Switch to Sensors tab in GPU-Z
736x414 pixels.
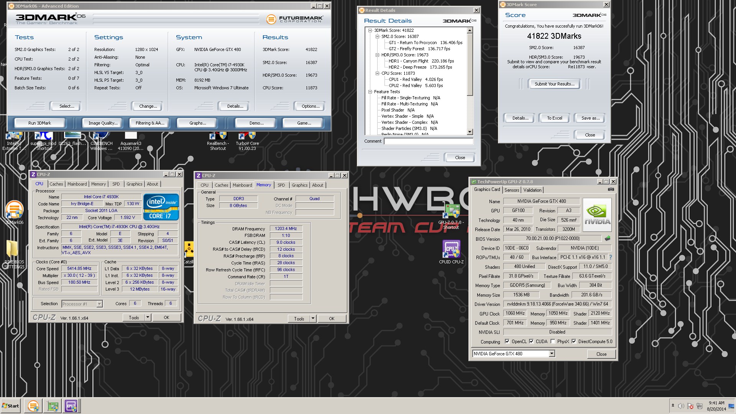pos(512,190)
